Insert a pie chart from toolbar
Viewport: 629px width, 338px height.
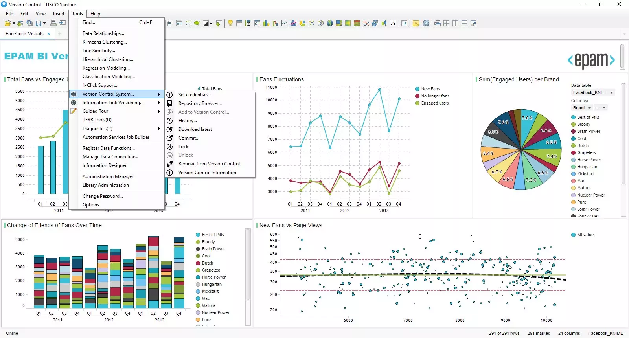(302, 24)
